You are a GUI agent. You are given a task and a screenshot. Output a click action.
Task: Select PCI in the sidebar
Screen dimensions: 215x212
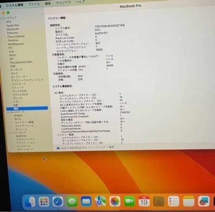tap(10, 48)
